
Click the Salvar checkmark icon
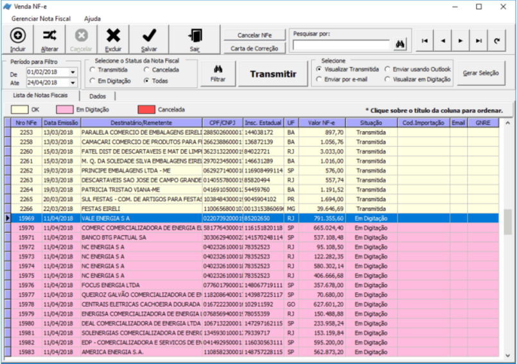pyautogui.click(x=149, y=36)
